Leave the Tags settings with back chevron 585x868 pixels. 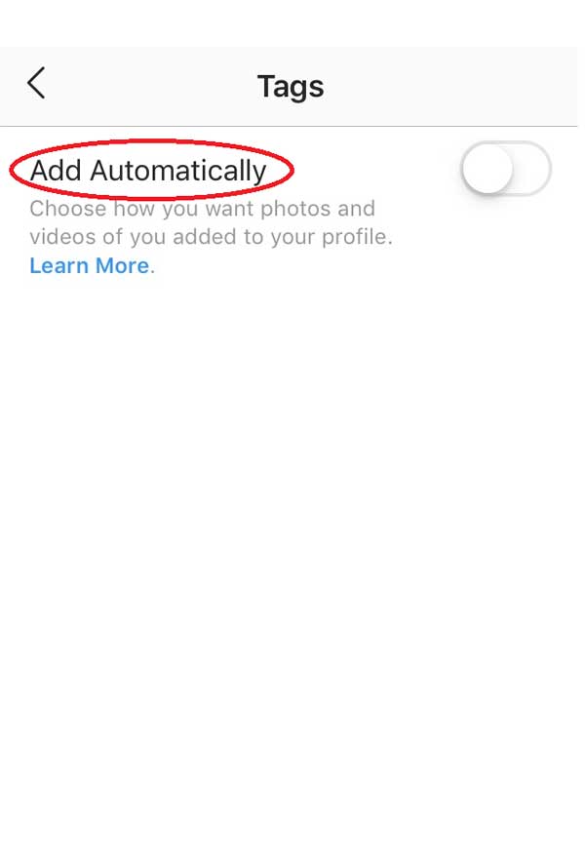pyautogui.click(x=36, y=84)
